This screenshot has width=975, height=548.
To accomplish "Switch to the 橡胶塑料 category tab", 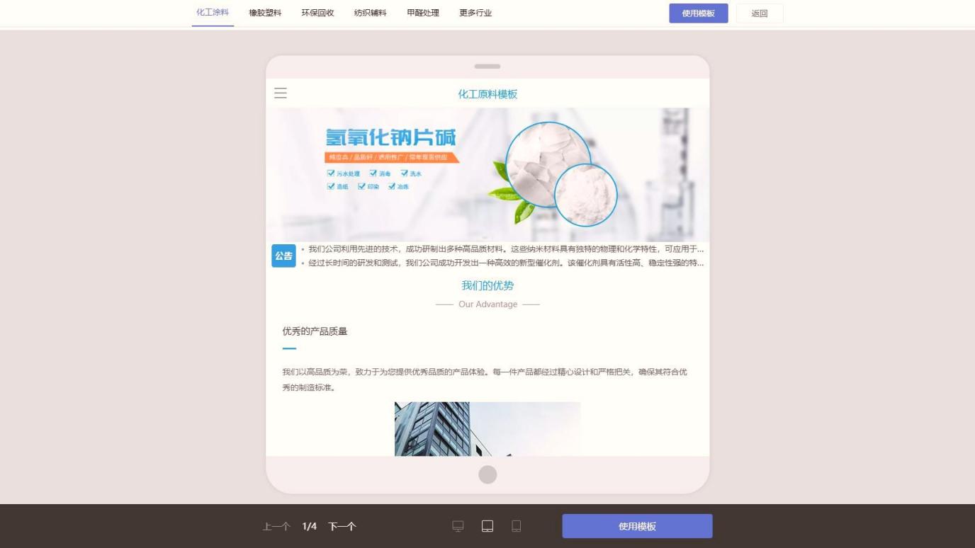I will click(265, 12).
